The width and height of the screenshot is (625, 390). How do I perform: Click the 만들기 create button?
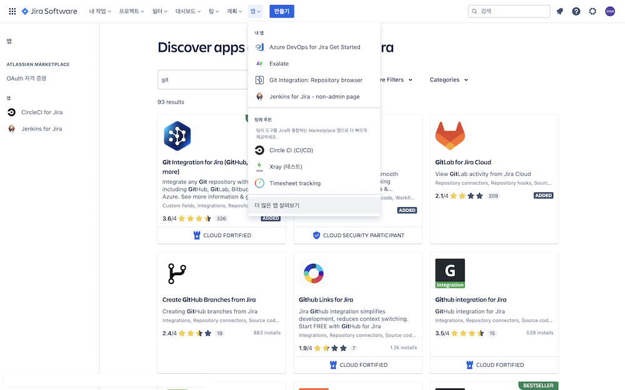coord(282,11)
